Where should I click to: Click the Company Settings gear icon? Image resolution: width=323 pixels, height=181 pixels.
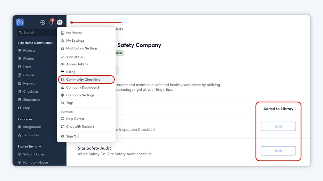62,95
